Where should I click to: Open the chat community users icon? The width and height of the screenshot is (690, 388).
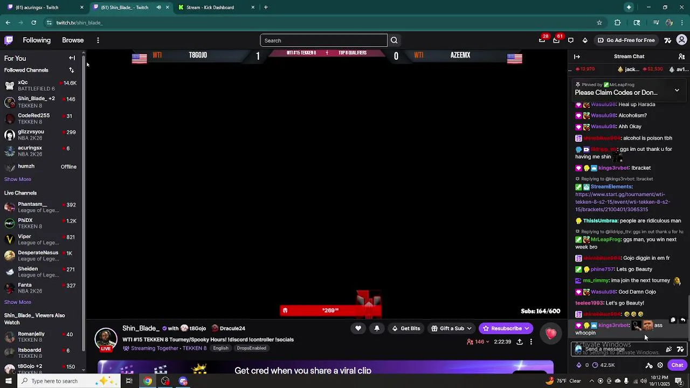click(681, 57)
